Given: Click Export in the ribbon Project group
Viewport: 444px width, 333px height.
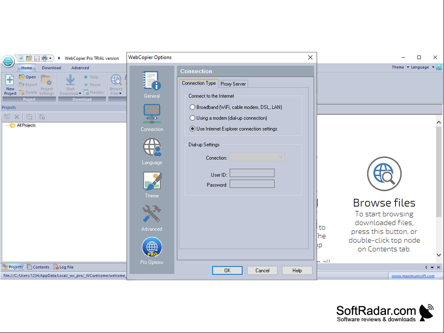Looking at the screenshot, I should pos(28,84).
